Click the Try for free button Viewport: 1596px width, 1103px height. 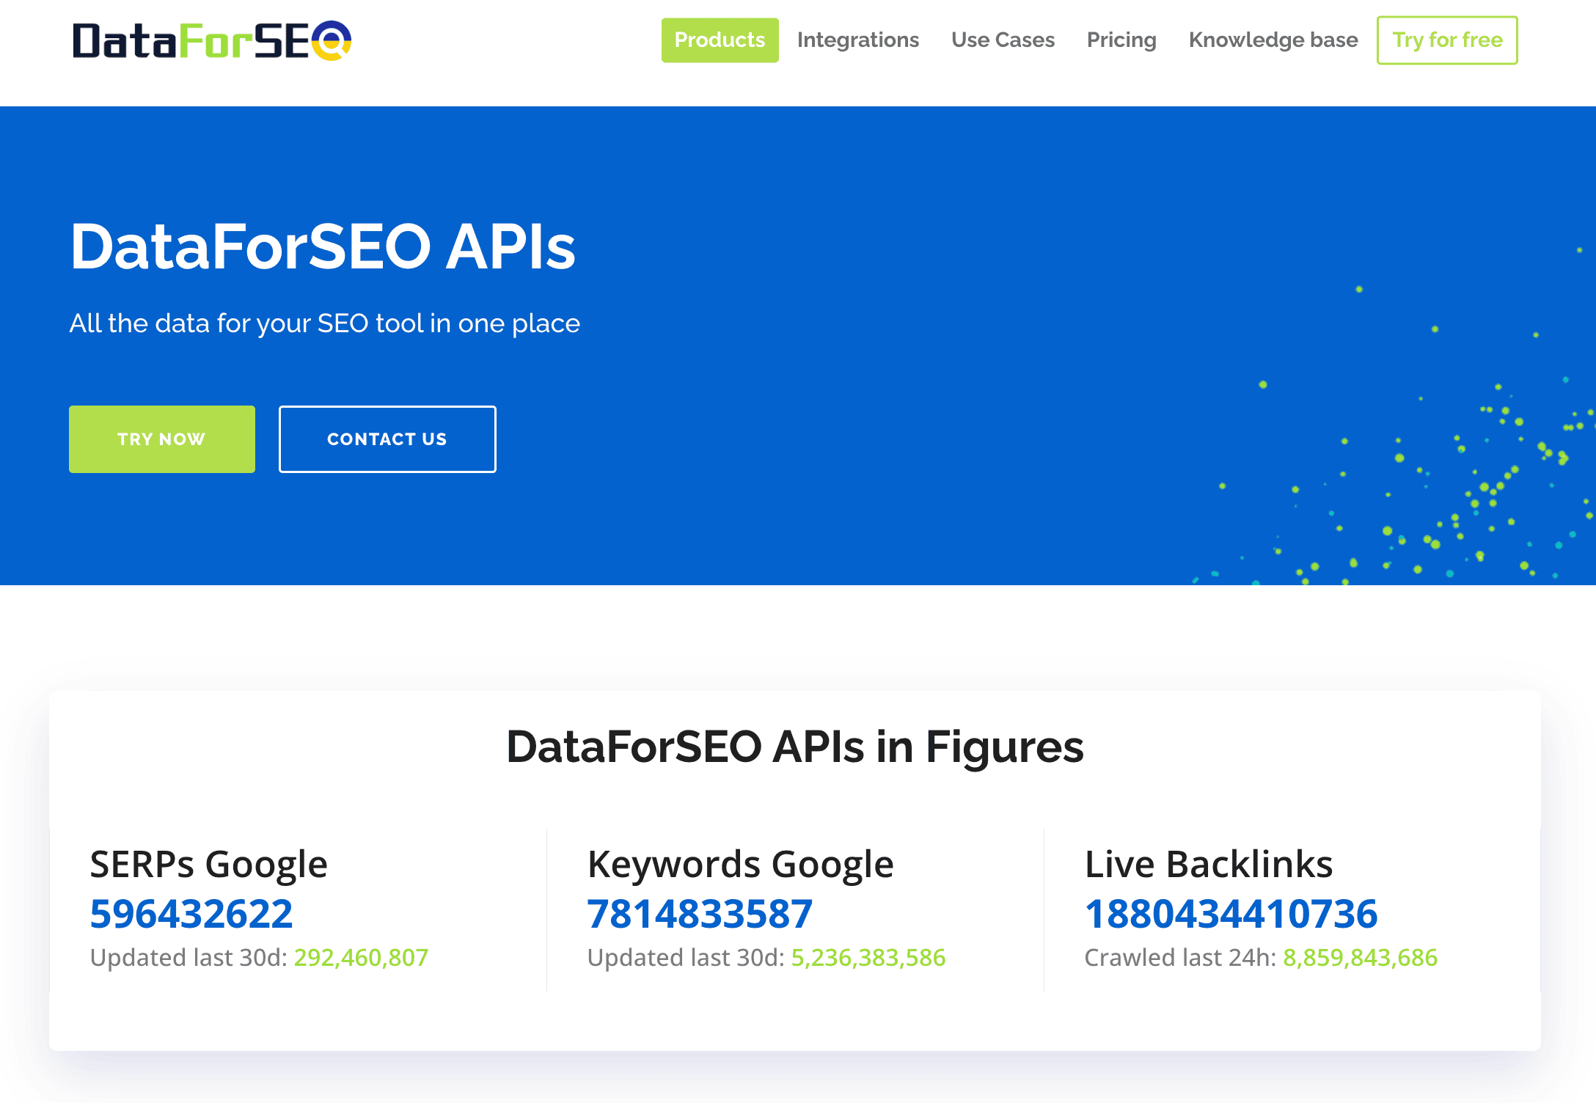tap(1446, 40)
